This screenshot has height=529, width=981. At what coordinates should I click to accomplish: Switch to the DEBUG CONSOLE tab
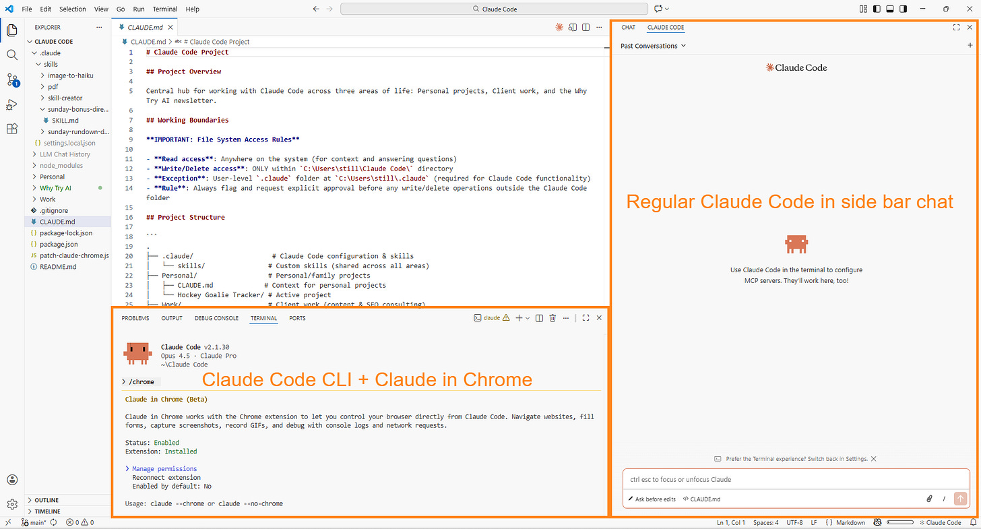pyautogui.click(x=216, y=317)
